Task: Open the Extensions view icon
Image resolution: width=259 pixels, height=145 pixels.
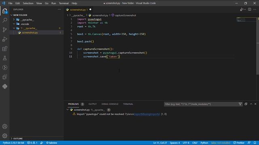Action: pyautogui.click(x=4, y=49)
